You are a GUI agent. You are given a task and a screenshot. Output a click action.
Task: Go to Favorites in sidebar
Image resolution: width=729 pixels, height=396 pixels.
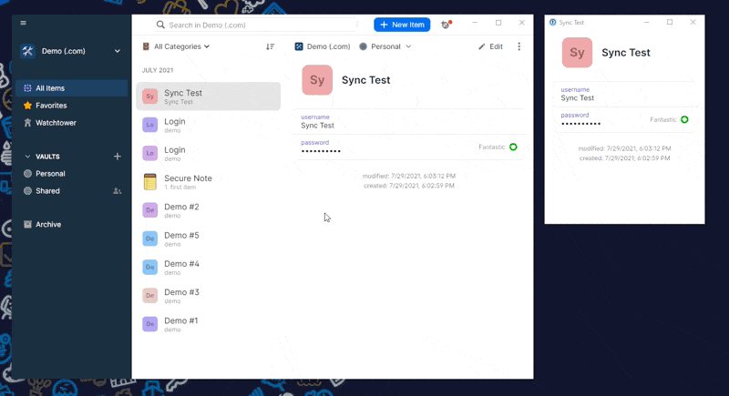[51, 106]
